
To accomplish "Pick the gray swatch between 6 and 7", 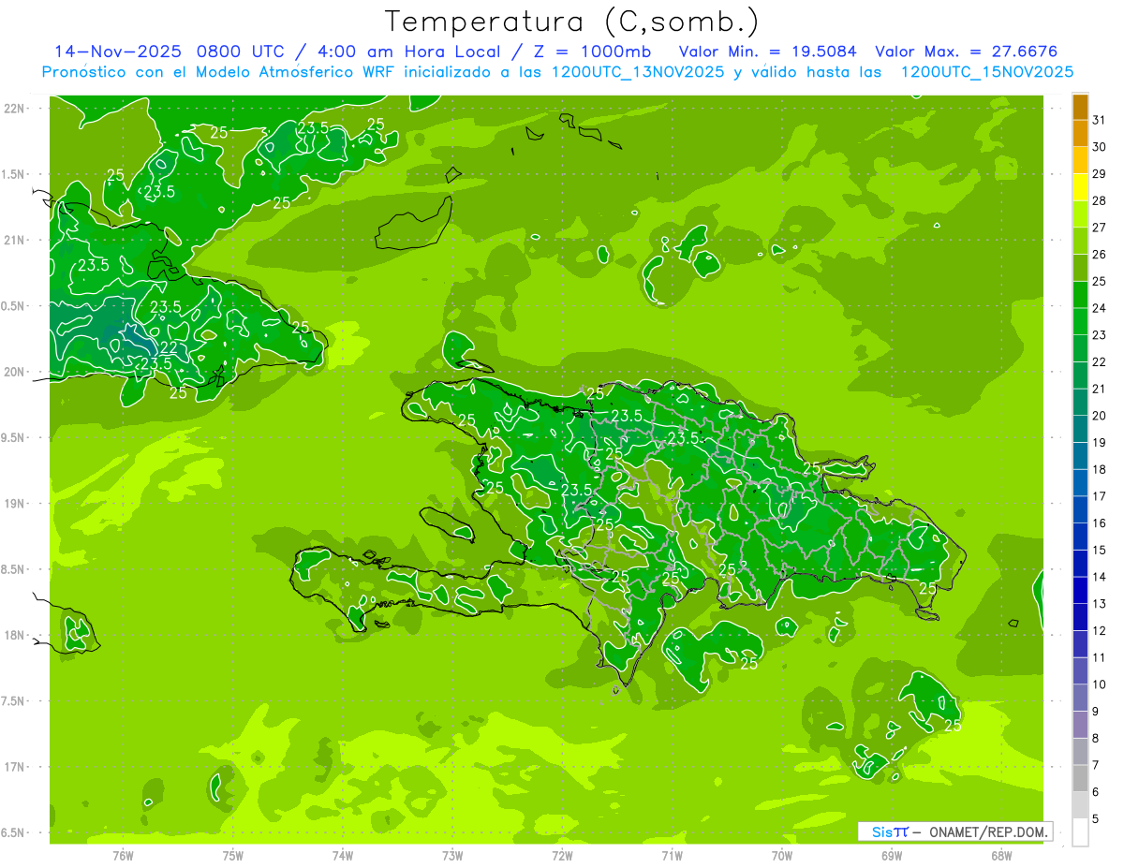I will (x=1080, y=779).
